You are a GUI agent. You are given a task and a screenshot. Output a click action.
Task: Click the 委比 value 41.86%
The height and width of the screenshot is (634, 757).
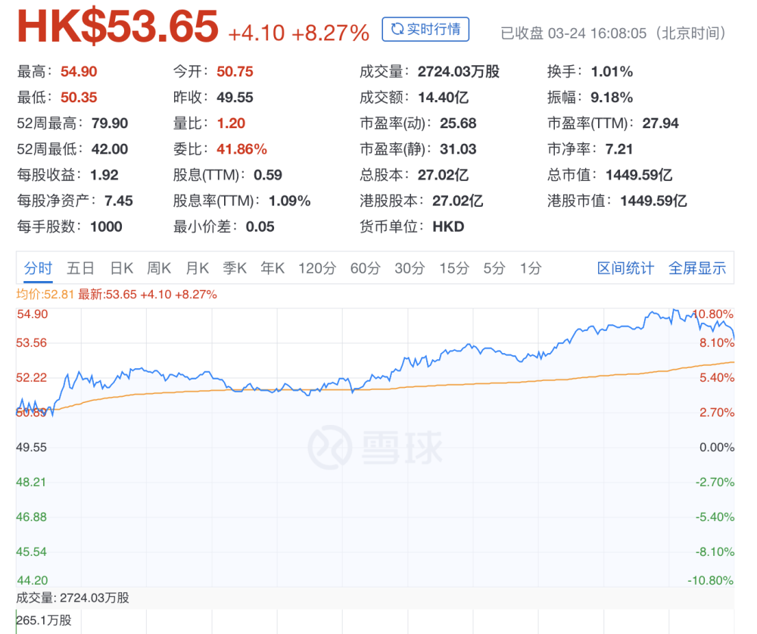[242, 149]
